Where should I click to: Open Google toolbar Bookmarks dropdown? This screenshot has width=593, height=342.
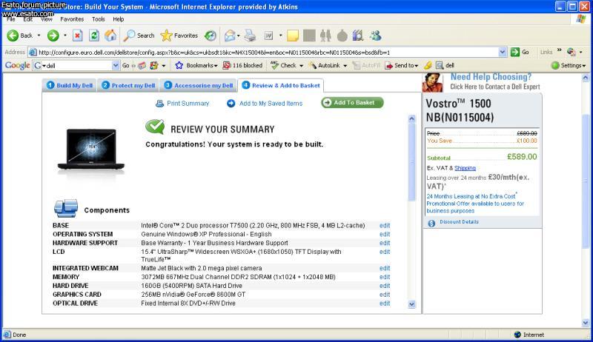click(x=196, y=65)
